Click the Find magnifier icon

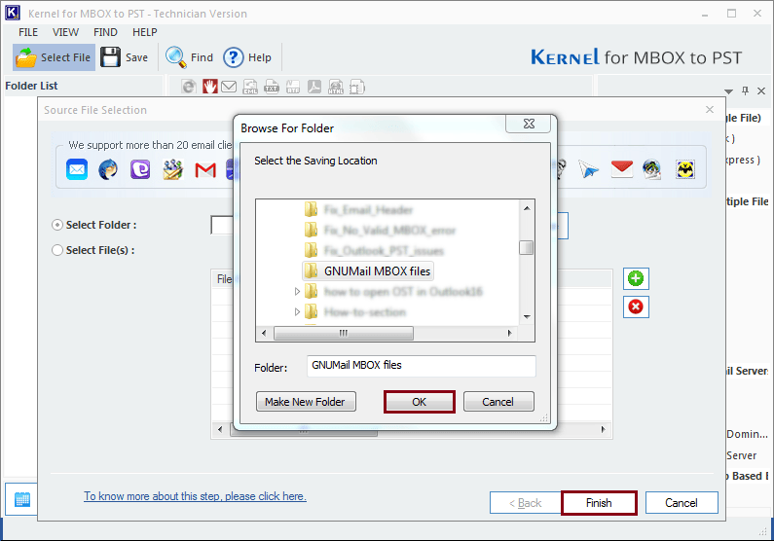point(175,57)
